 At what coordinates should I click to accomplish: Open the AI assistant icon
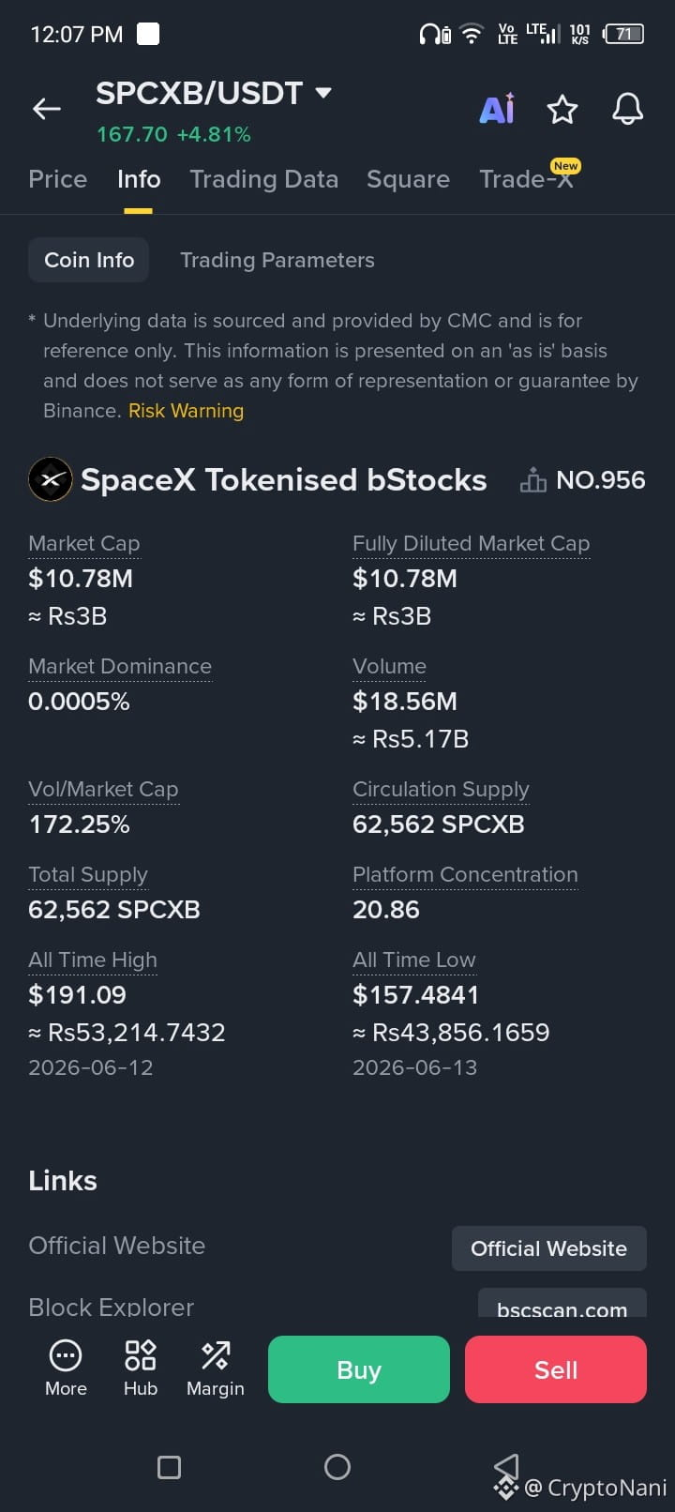point(497,109)
